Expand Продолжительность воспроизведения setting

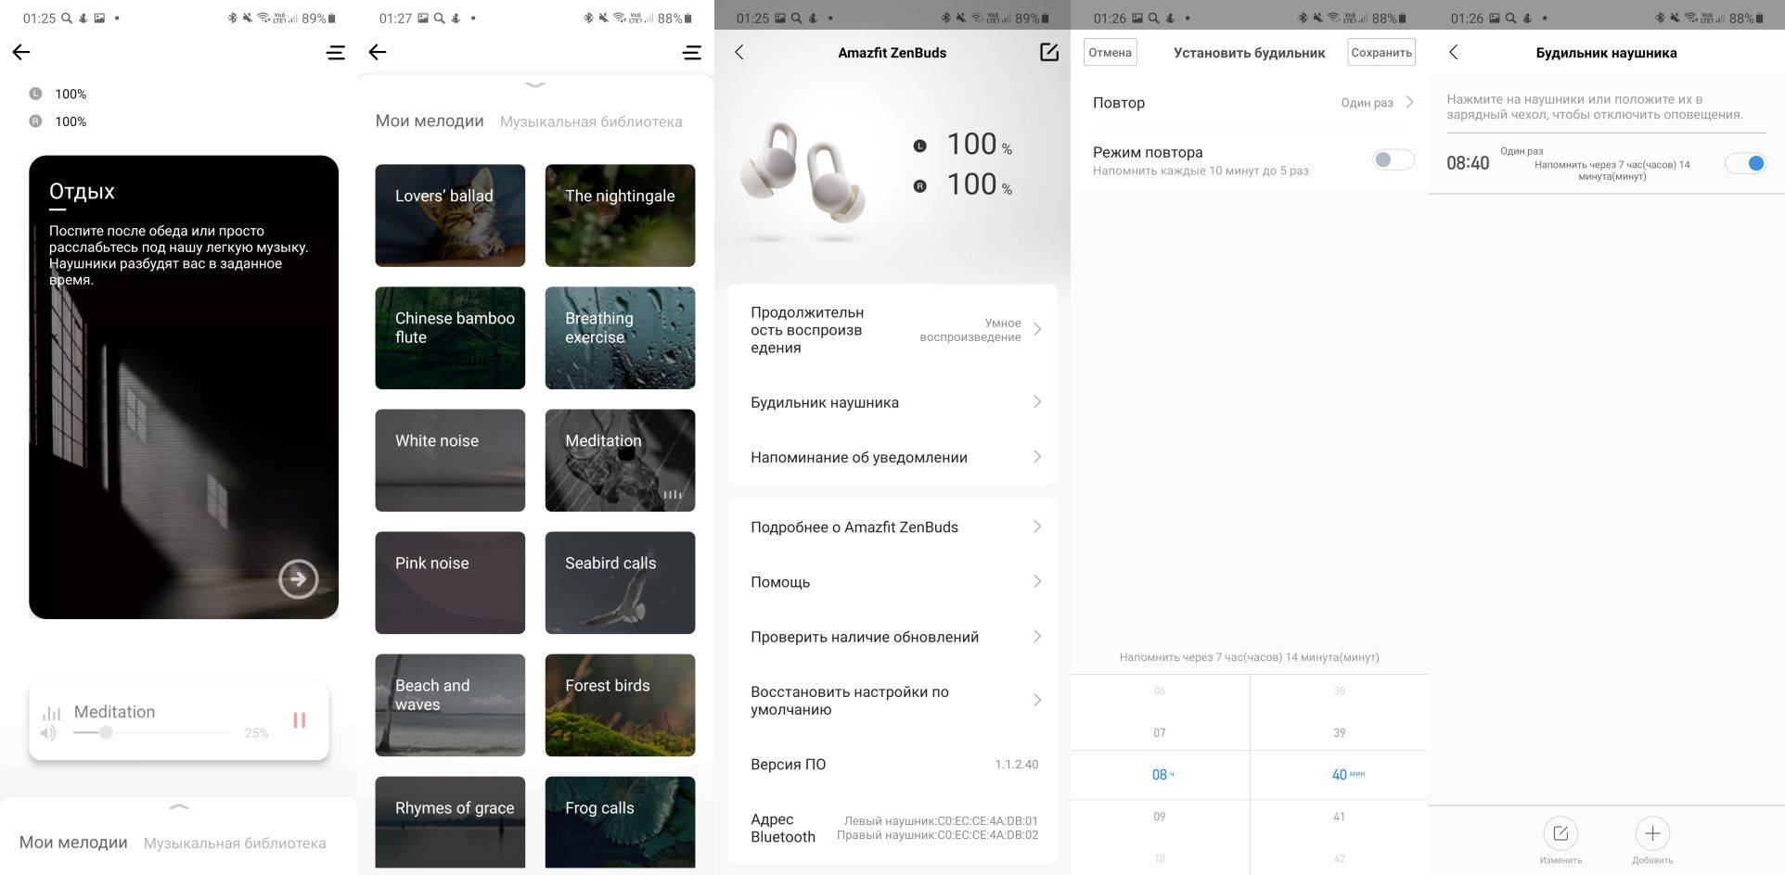click(892, 330)
